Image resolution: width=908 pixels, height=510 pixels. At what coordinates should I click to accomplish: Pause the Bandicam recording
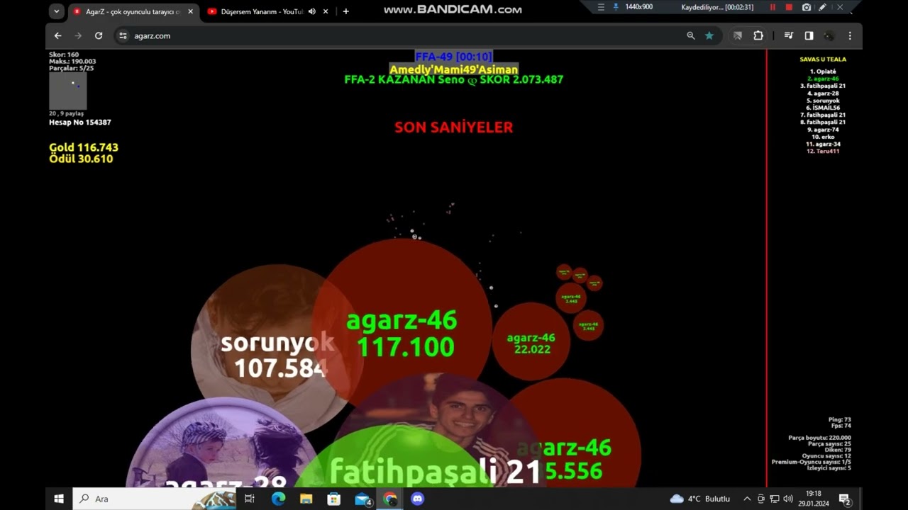[x=773, y=7]
